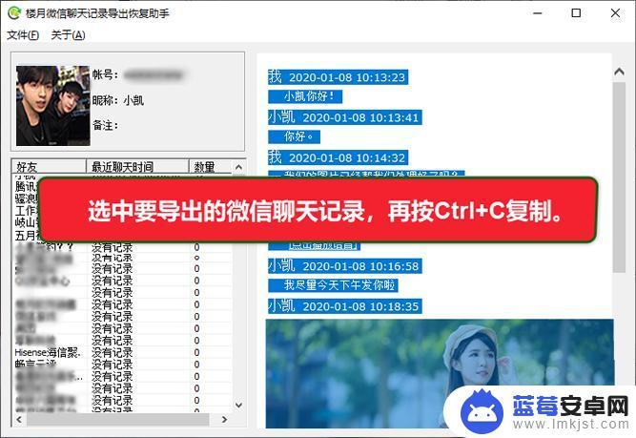
Task: Click message header 小凯 2020-01-08 10:16:58
Action: pyautogui.click(x=345, y=266)
